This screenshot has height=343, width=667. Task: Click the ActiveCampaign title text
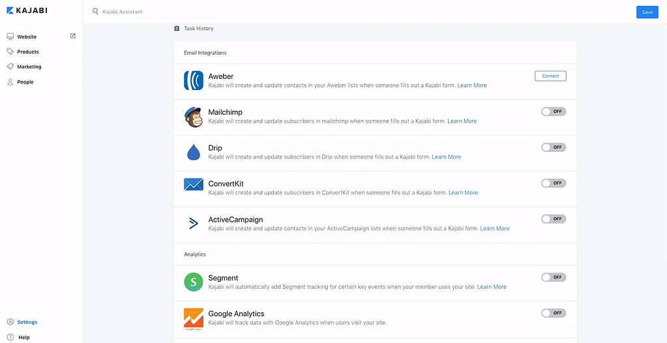tap(235, 220)
